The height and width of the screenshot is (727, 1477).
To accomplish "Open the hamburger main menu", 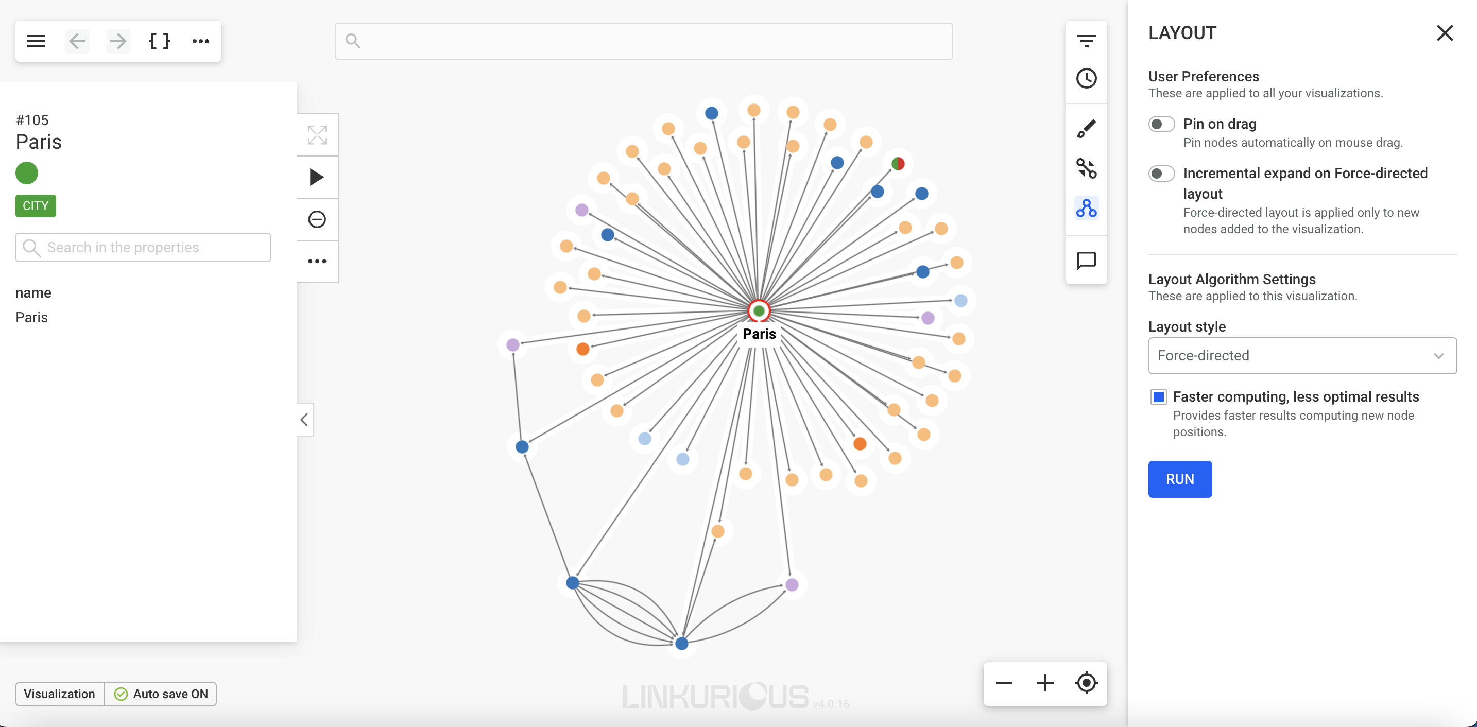I will coord(36,41).
